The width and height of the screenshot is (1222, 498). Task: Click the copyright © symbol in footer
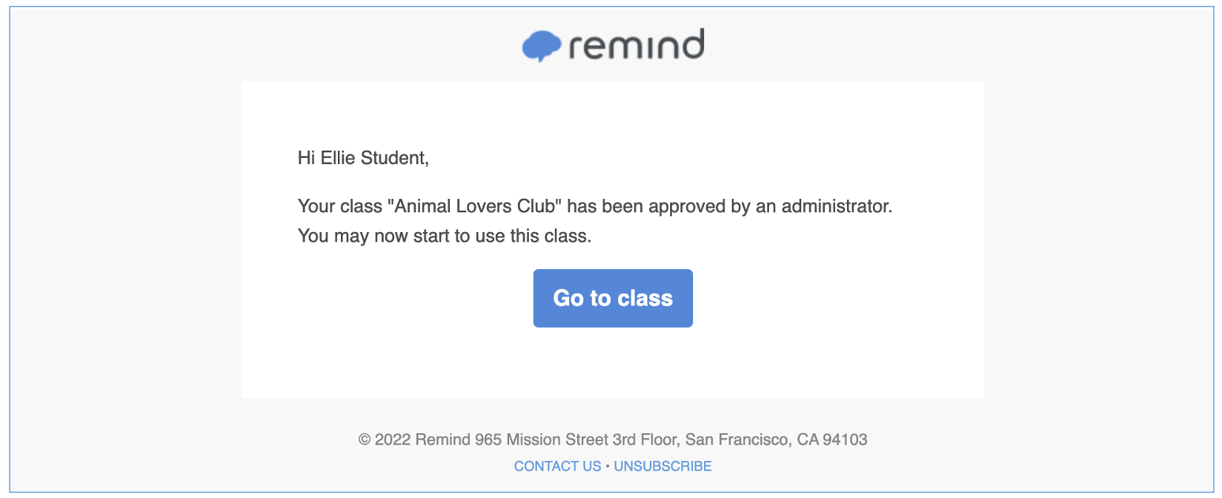pos(365,440)
